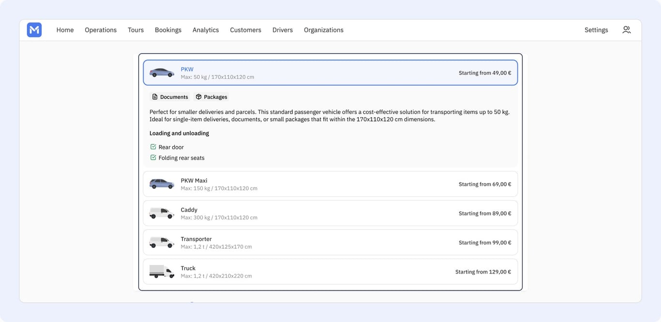The width and height of the screenshot is (661, 322).
Task: Click the Transporter van icon
Action: click(162, 242)
